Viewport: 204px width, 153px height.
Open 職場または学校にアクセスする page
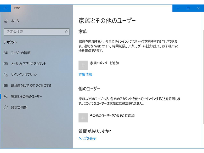pos(31,86)
